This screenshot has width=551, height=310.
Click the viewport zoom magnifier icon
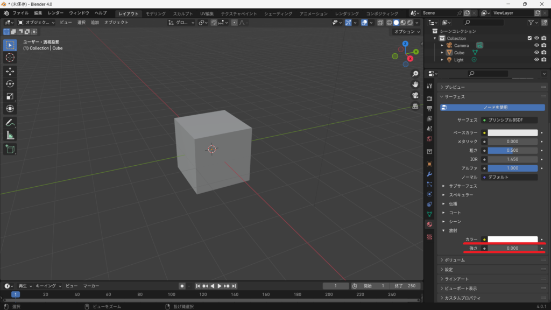tap(415, 74)
